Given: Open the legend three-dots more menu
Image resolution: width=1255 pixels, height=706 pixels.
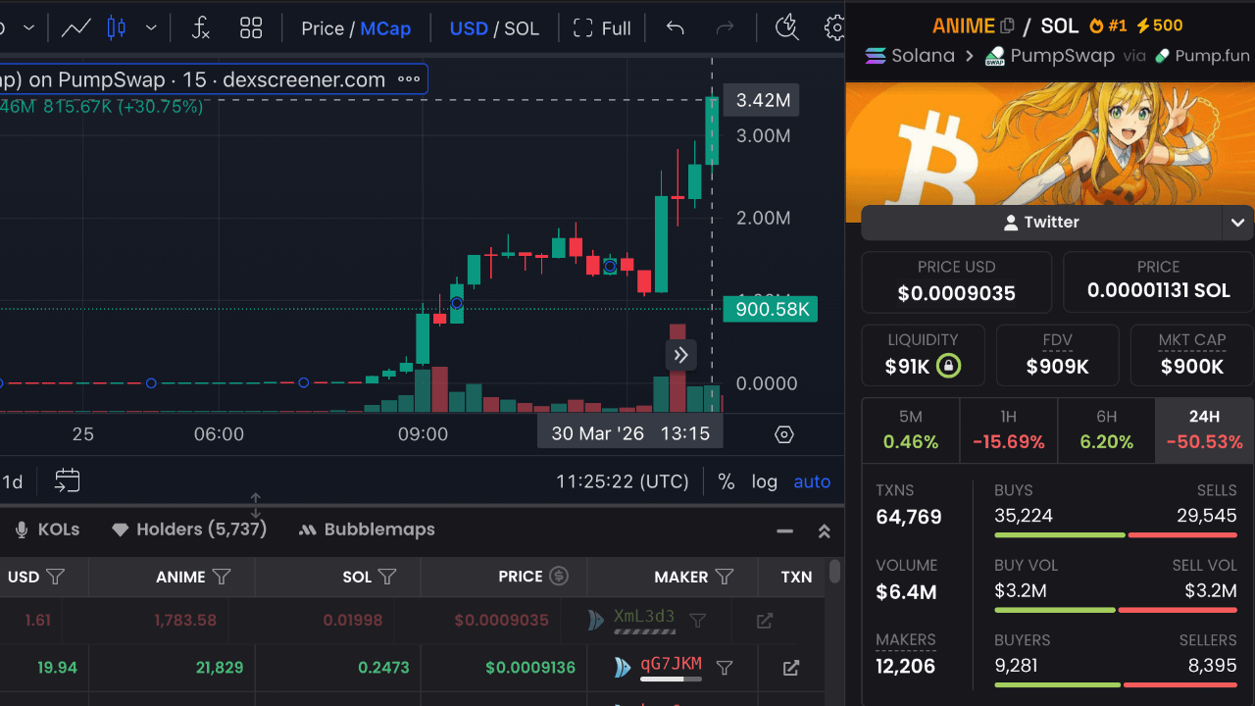Looking at the screenshot, I should click(409, 79).
